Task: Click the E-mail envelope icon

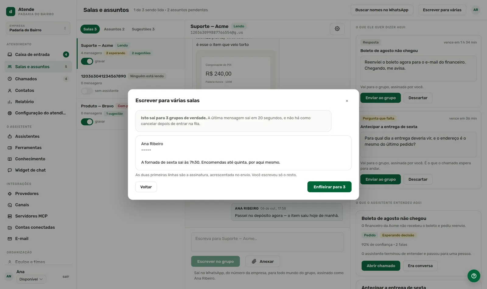Action: [x=10, y=239]
